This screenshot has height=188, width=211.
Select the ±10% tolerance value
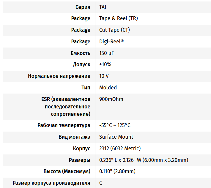click(x=105, y=64)
